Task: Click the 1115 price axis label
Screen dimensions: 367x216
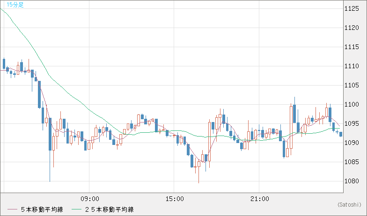Action: pos(352,47)
